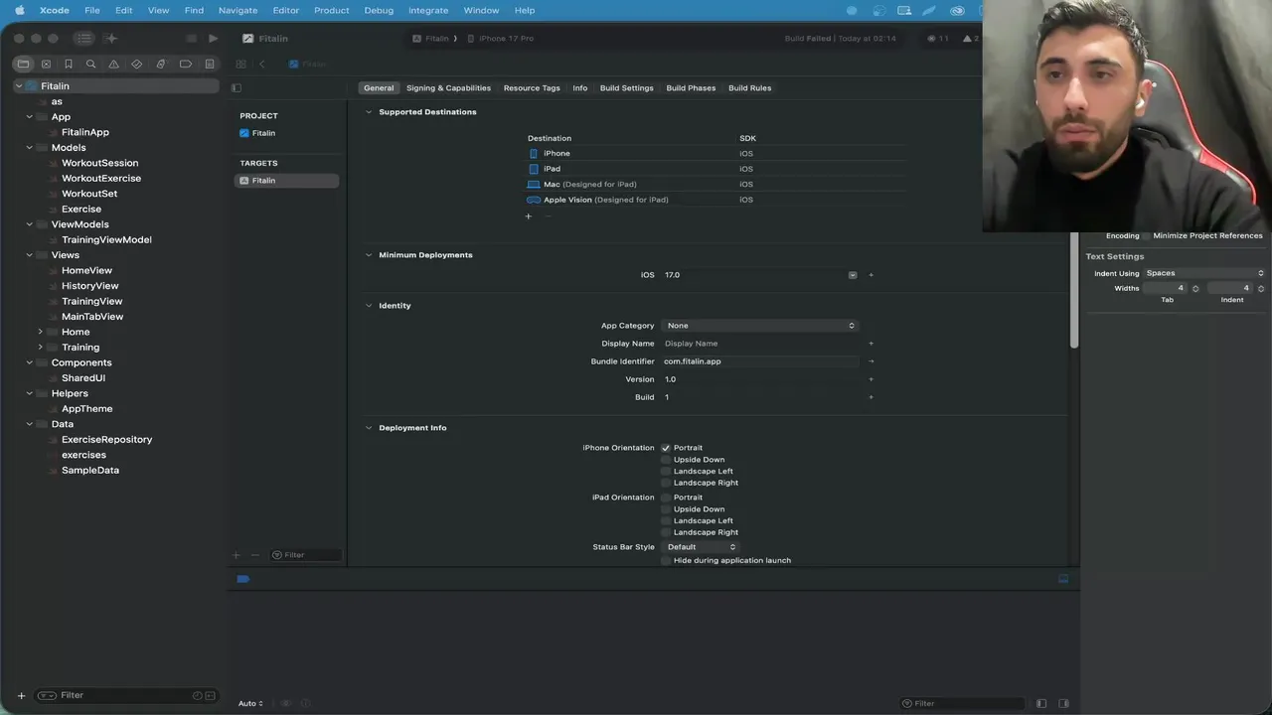
Task: Hide the debug area blue icon
Action: pyautogui.click(x=1063, y=578)
